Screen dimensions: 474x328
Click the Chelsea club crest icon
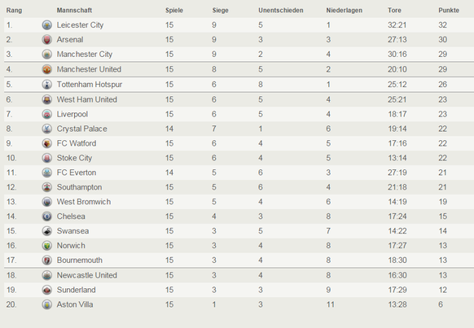pyautogui.click(x=47, y=216)
